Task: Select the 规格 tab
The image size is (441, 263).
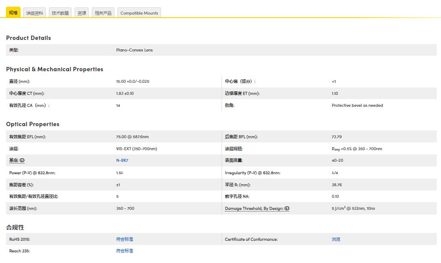Action: point(13,13)
